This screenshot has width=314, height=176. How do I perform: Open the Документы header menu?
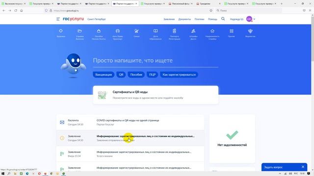pos(184,19)
